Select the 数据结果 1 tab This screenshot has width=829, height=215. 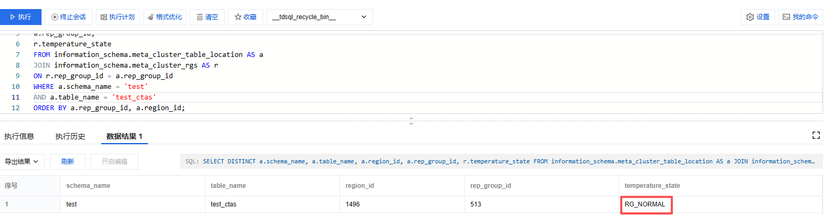[124, 136]
